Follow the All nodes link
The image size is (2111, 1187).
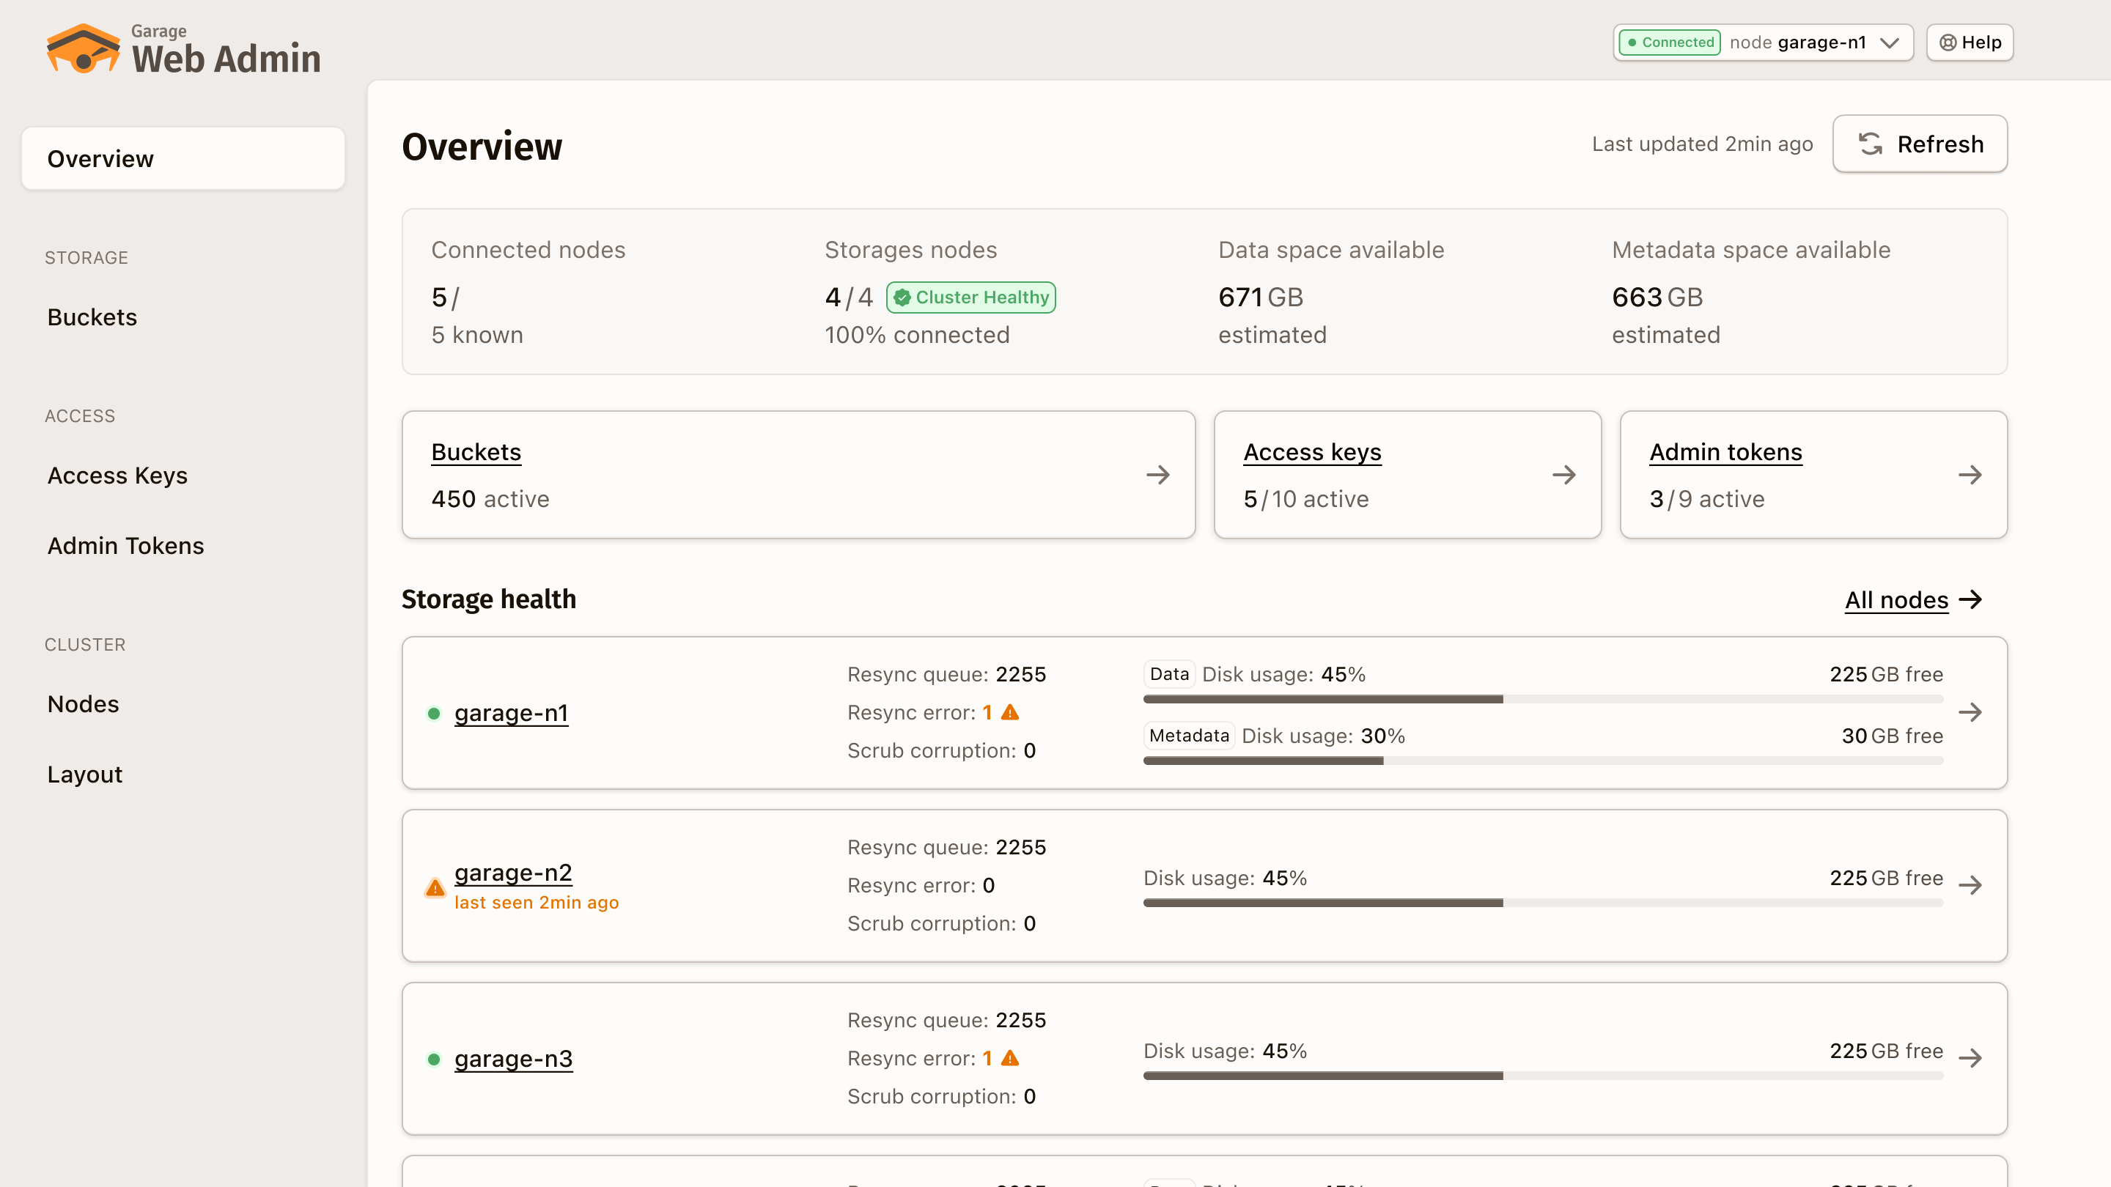point(1896,601)
